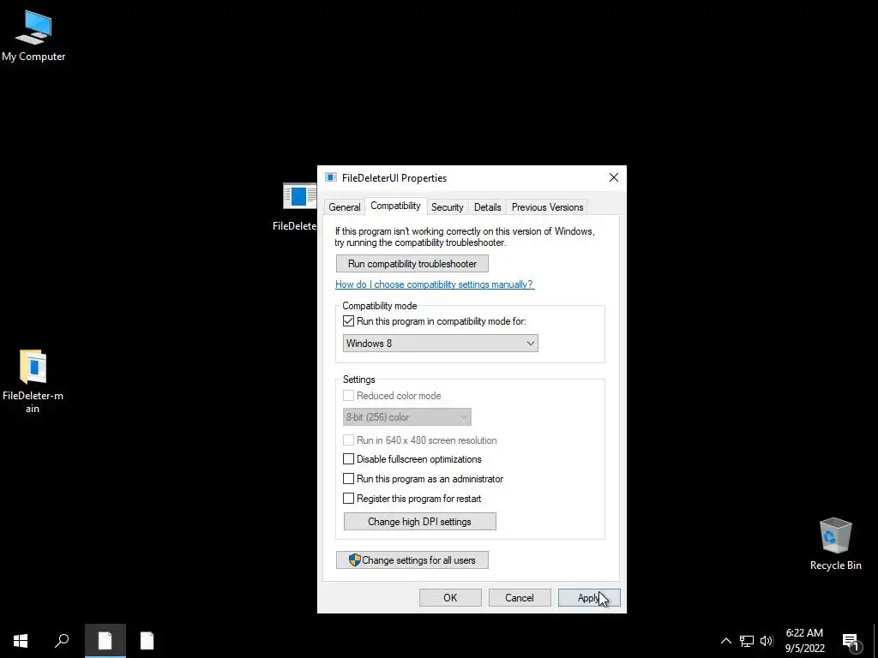Toggle the Reduced color mode checkbox

(x=348, y=396)
